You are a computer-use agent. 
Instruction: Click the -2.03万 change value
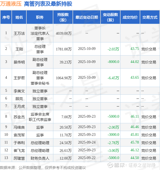click(113, 49)
